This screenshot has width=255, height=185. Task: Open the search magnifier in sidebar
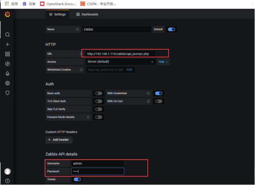coord(7,35)
